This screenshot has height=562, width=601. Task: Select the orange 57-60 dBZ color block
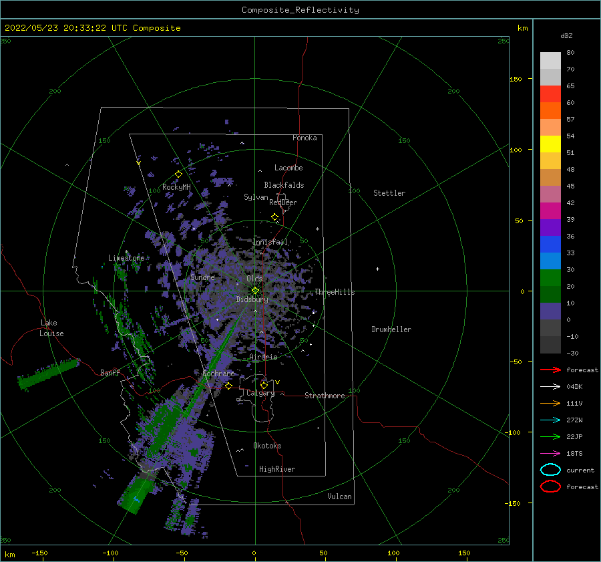pyautogui.click(x=550, y=111)
